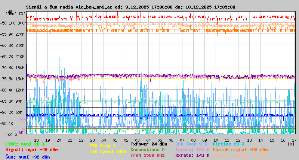The height and width of the screenshot is (160, 299).
Task: Select the Chain0 signal -53 dBm label
Action: (240, 150)
